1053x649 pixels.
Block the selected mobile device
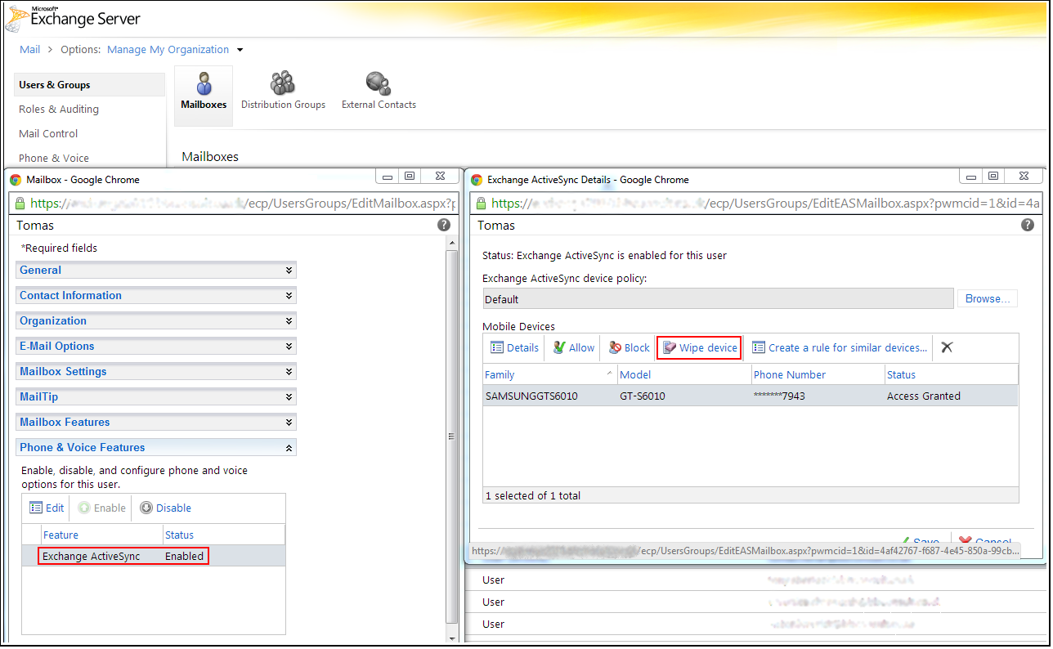click(x=629, y=347)
